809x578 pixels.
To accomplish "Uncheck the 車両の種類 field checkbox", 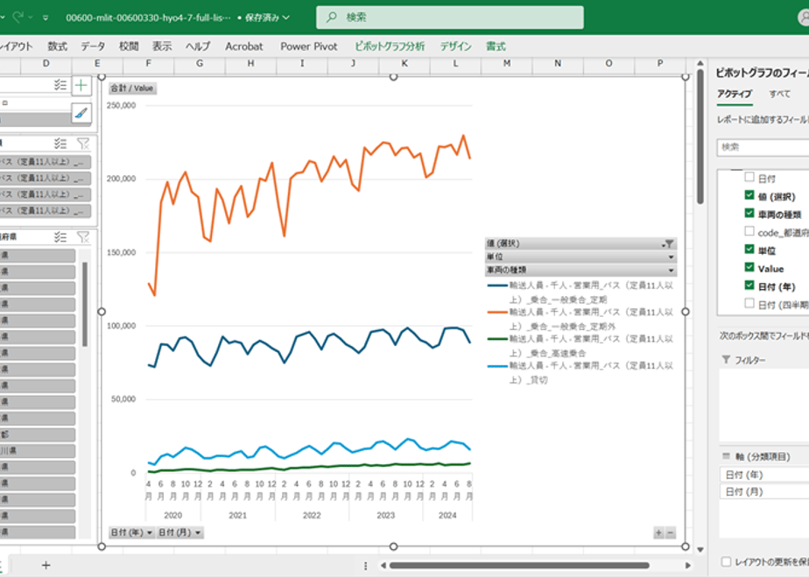I will pyautogui.click(x=749, y=213).
